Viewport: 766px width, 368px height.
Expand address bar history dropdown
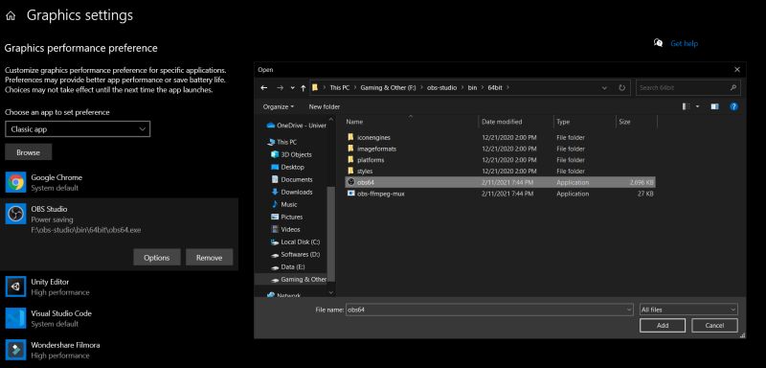point(605,88)
